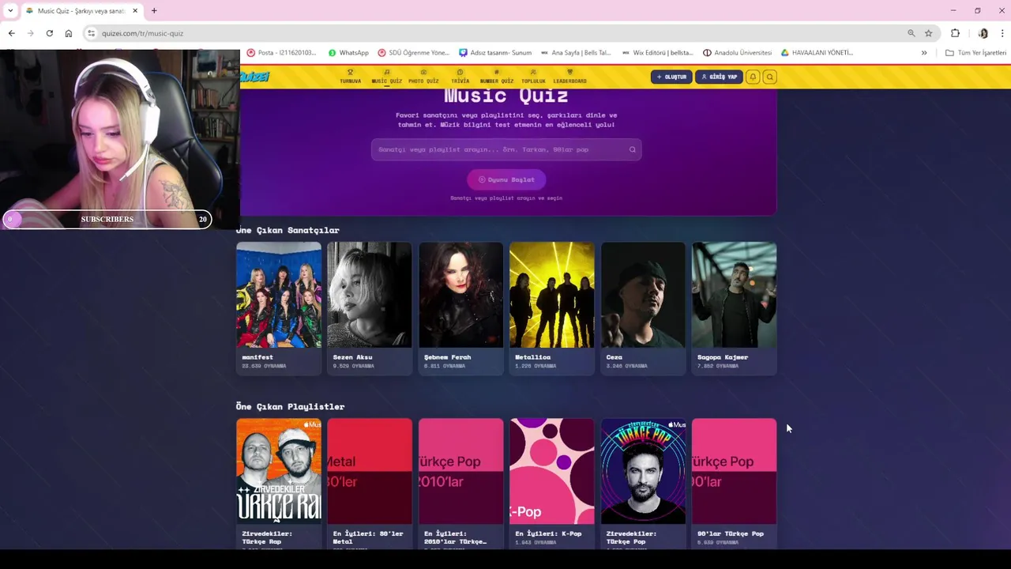Viewport: 1011px width, 569px height.
Task: Open the Trivia nav item
Action: click(460, 77)
